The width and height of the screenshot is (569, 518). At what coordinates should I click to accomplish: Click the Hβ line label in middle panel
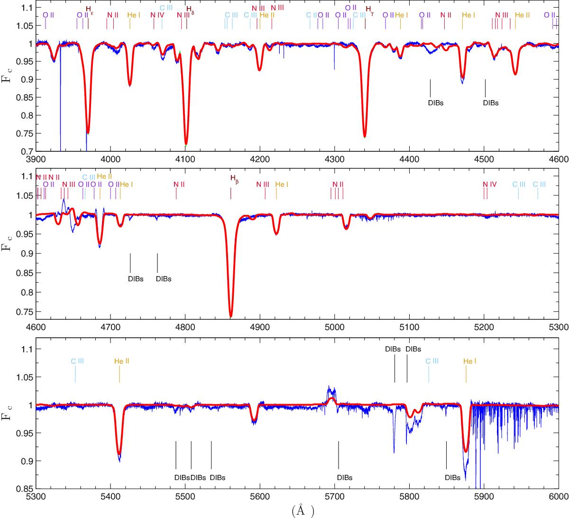234,178
